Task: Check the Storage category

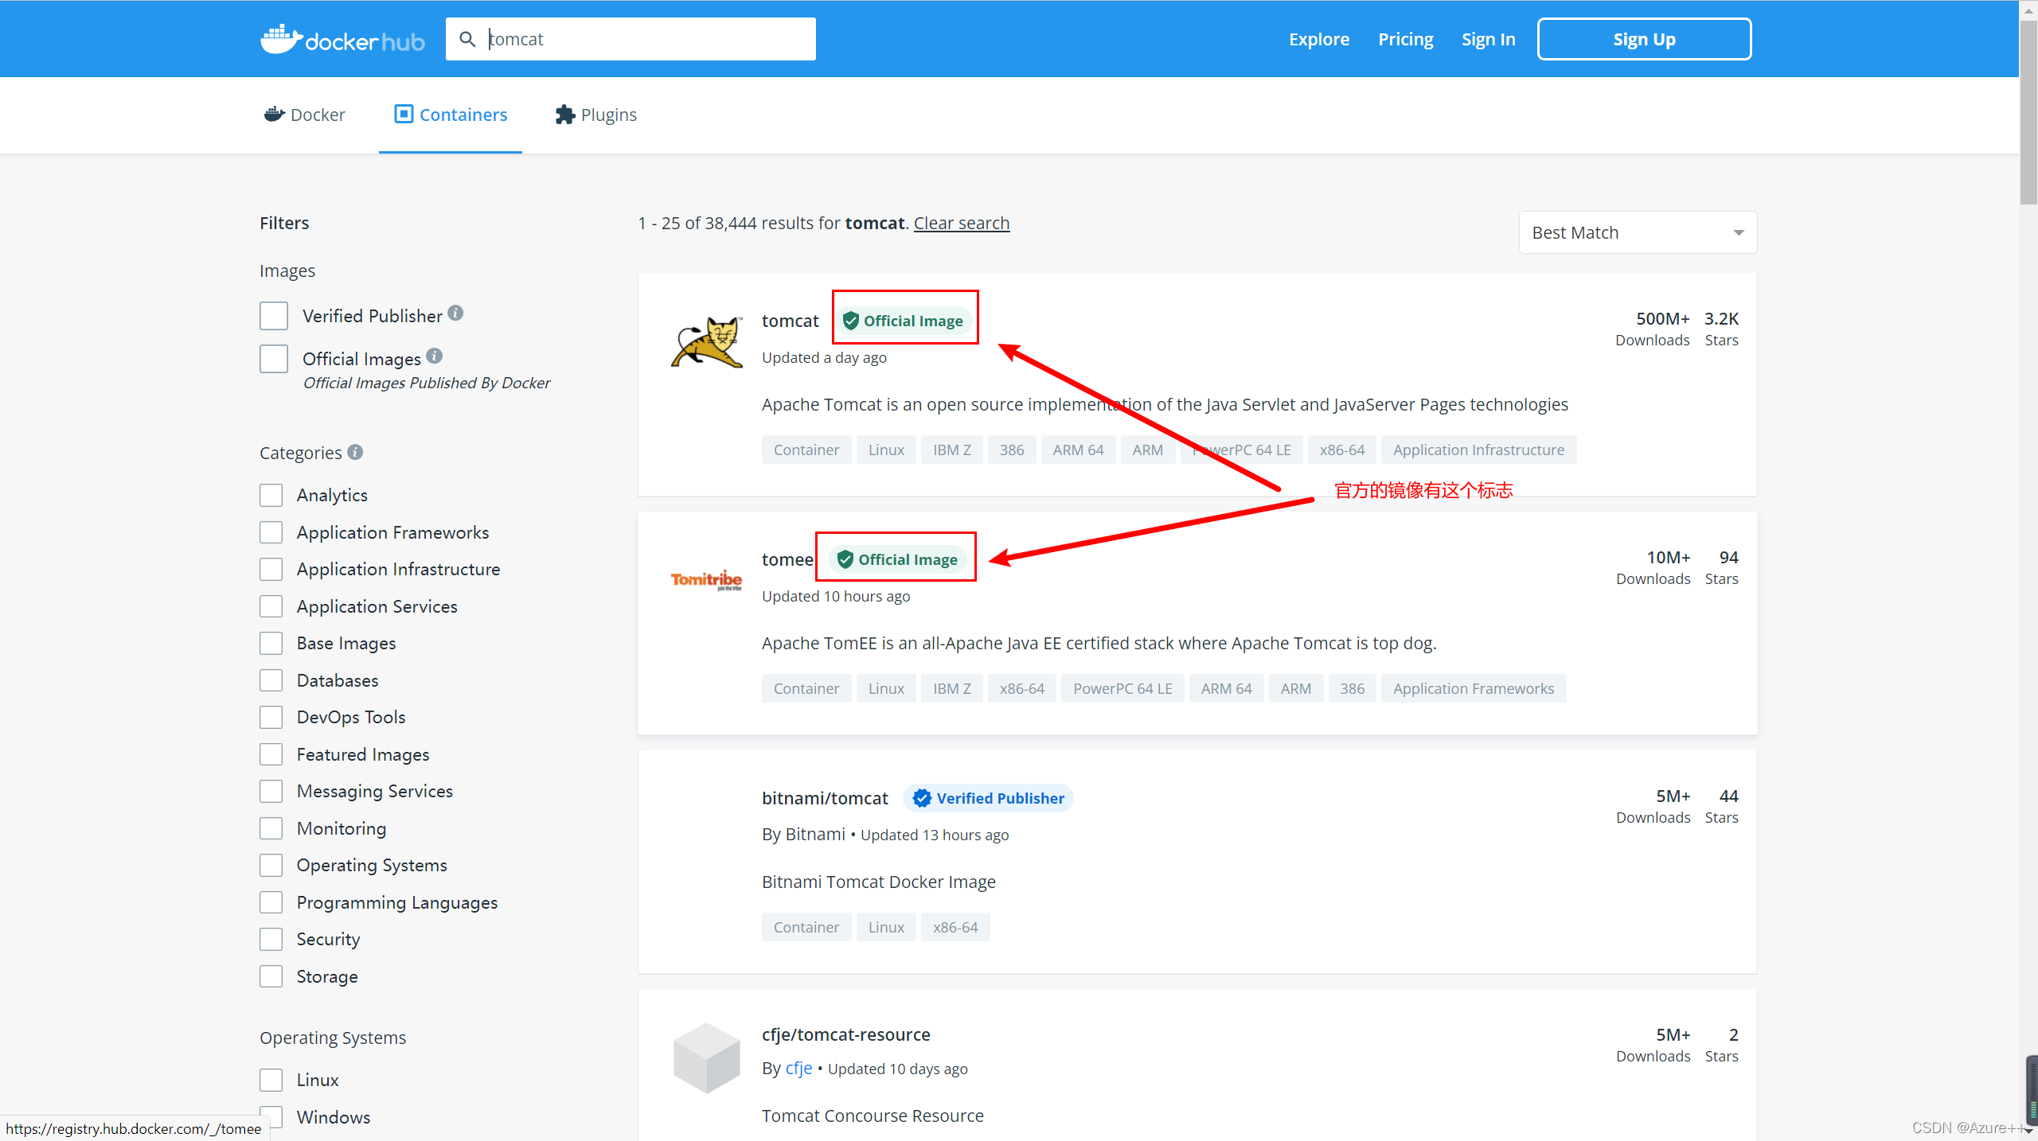Action: (x=271, y=976)
